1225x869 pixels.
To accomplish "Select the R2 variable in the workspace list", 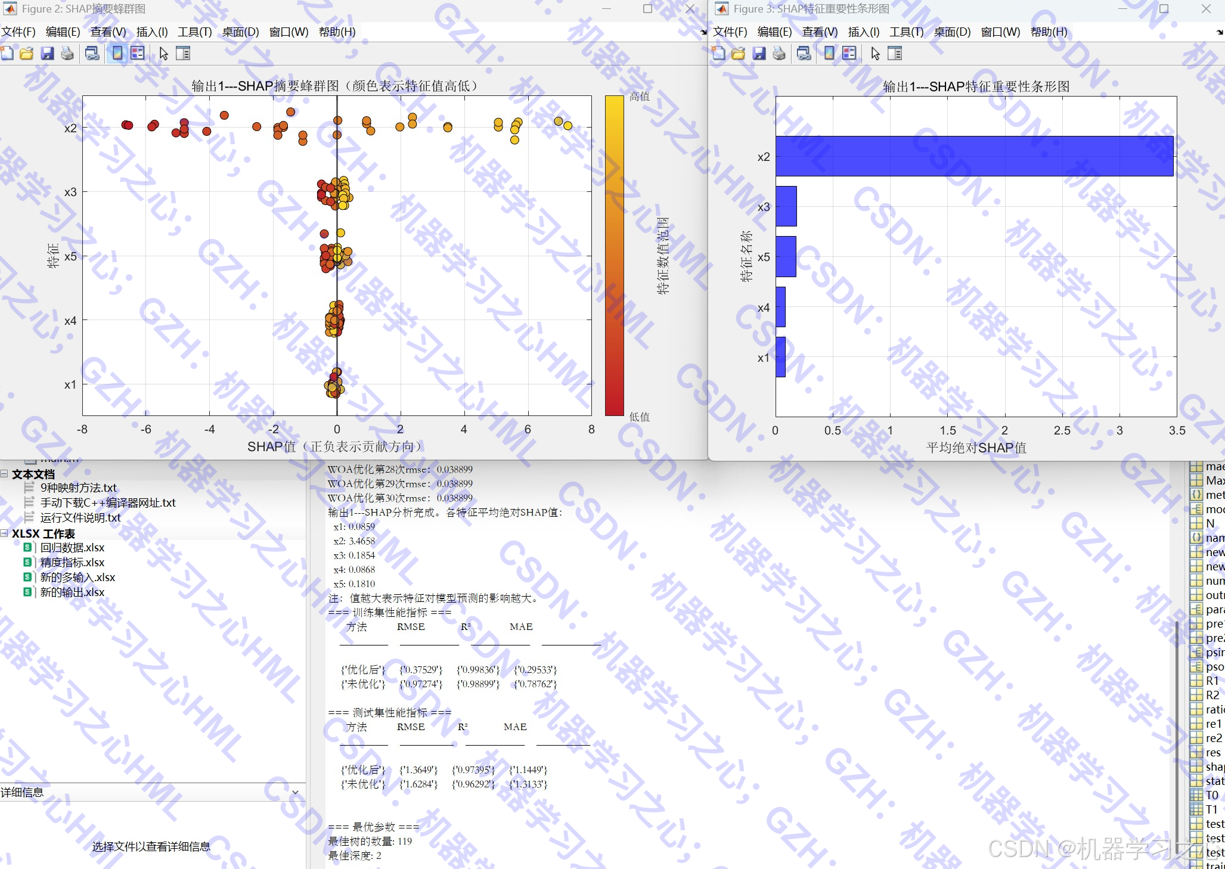I will [x=1212, y=695].
